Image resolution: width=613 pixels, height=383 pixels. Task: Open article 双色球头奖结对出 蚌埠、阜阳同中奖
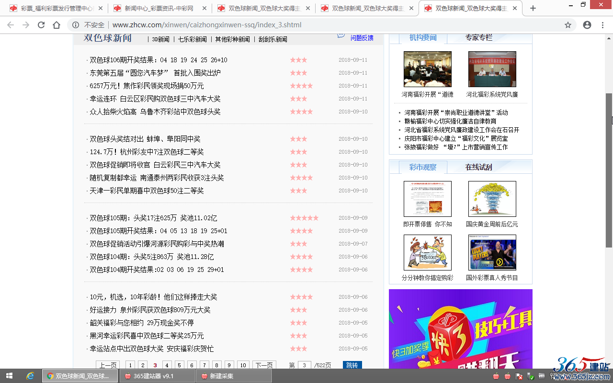point(145,139)
